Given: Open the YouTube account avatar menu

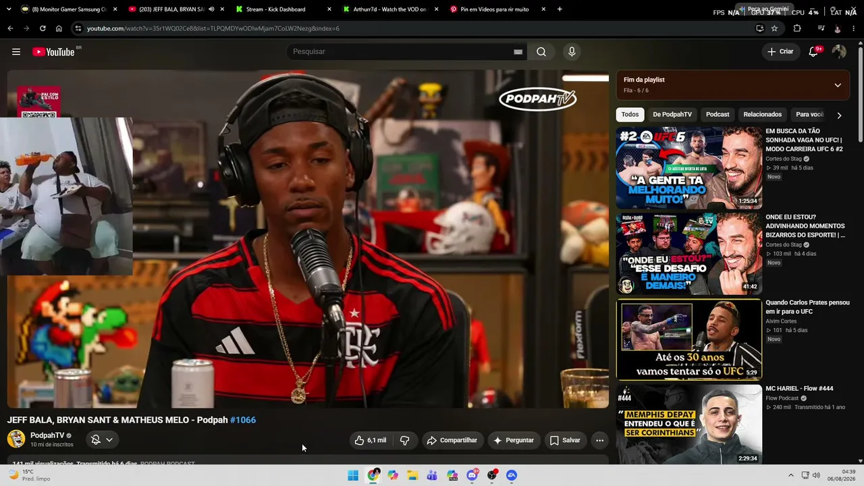Looking at the screenshot, I should [x=839, y=52].
